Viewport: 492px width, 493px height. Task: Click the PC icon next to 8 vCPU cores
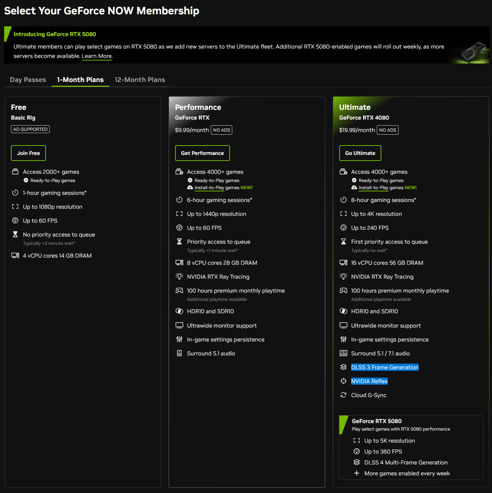[x=179, y=262]
